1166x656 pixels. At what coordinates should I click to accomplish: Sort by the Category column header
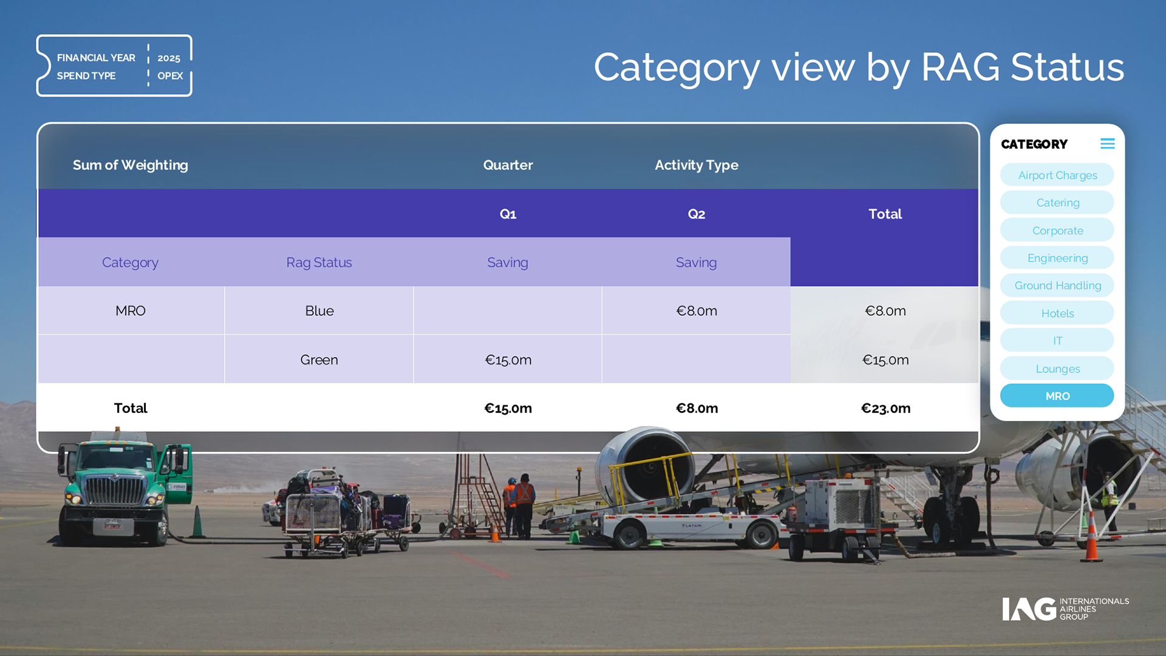tap(130, 262)
